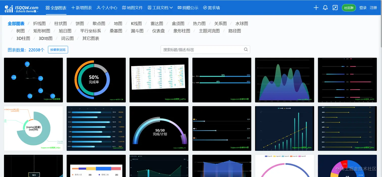Filter by 桑基图 category
The width and height of the screenshot is (382, 177).
[x=116, y=31]
